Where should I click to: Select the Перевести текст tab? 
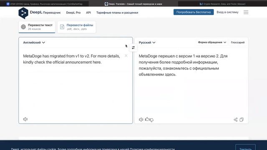pos(37,27)
